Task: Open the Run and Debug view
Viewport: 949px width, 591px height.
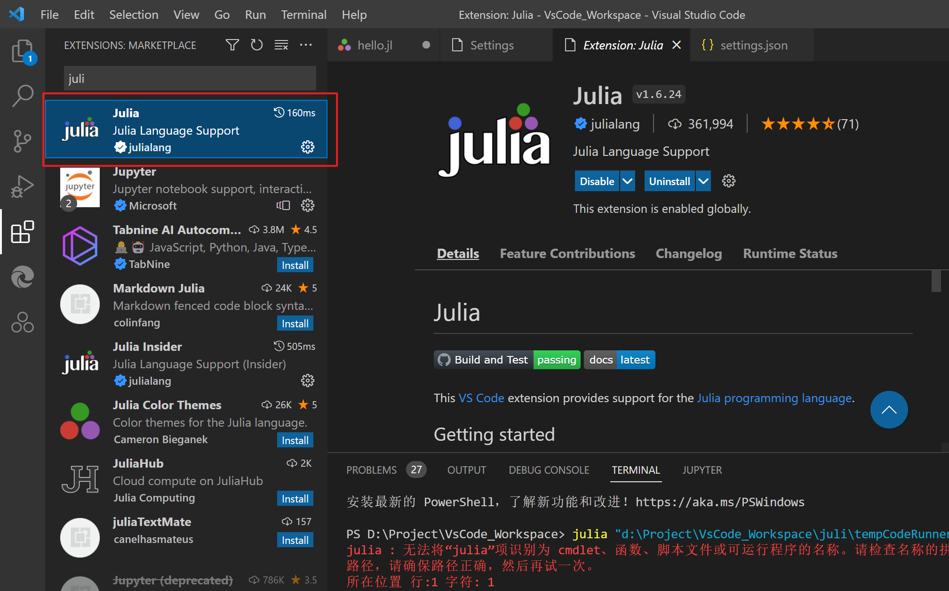Action: pyautogui.click(x=22, y=186)
